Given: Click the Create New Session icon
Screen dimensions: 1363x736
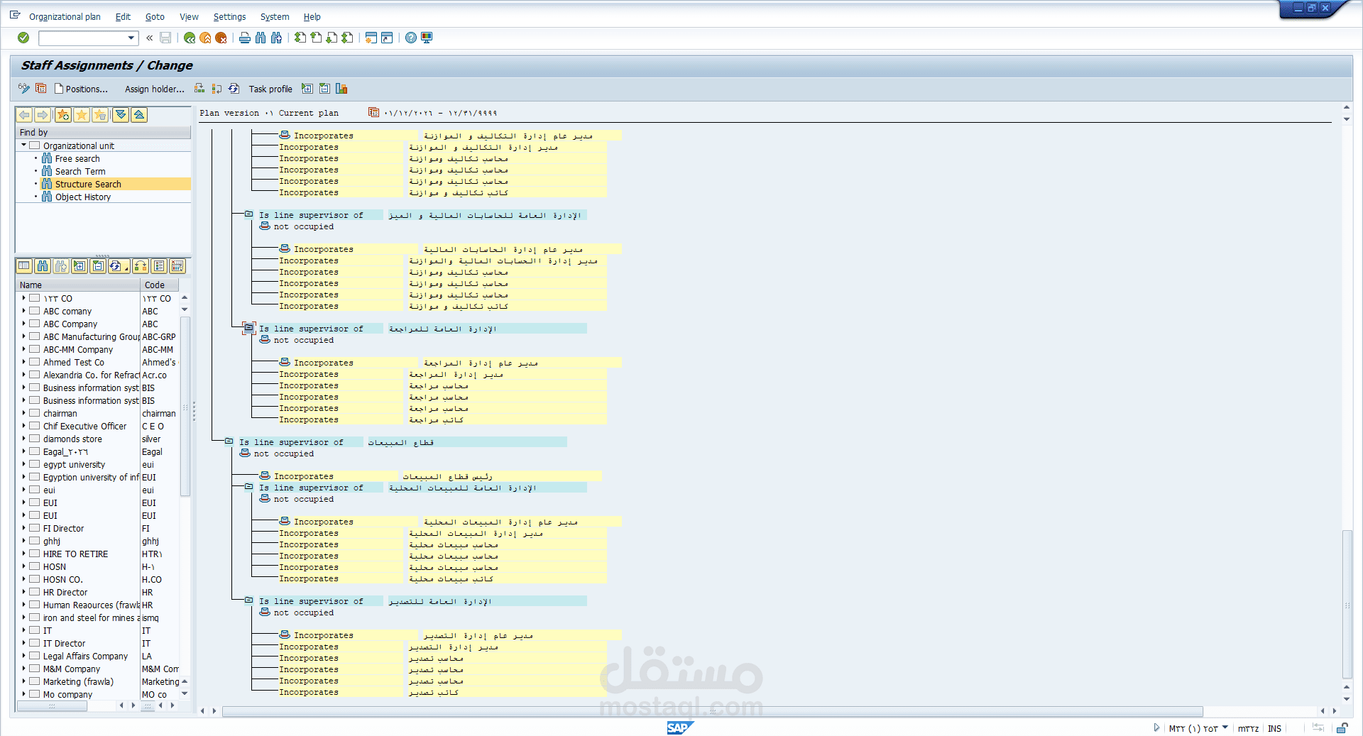Looking at the screenshot, I should pyautogui.click(x=371, y=38).
